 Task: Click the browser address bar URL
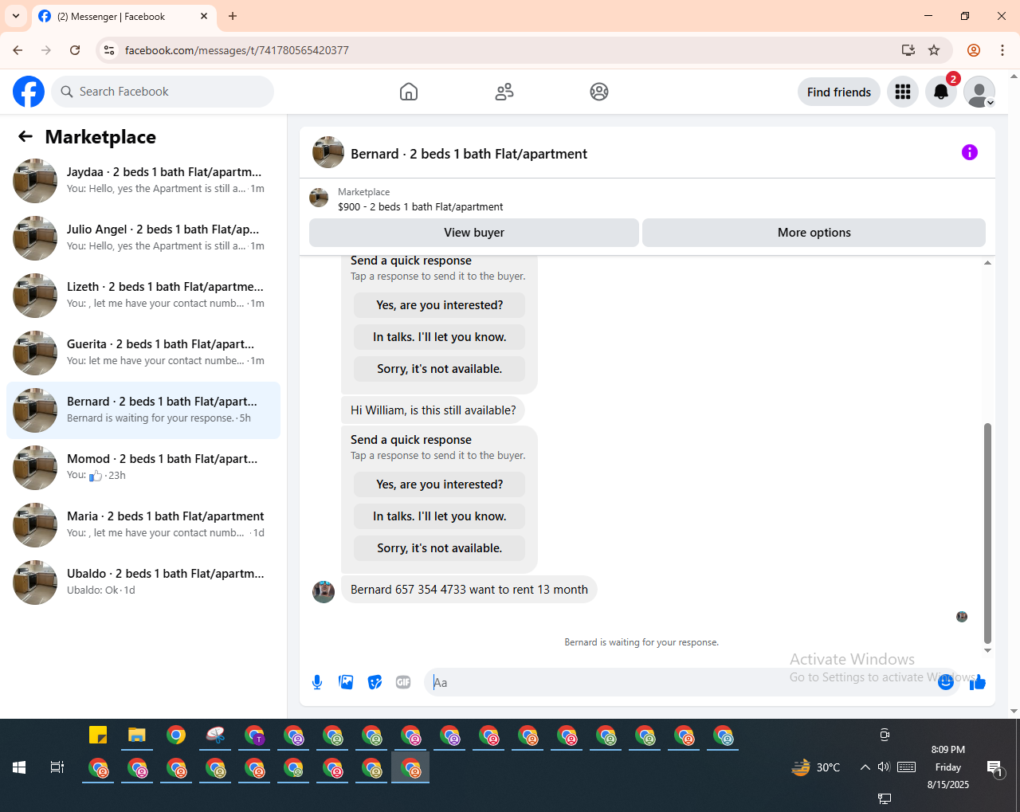(237, 50)
